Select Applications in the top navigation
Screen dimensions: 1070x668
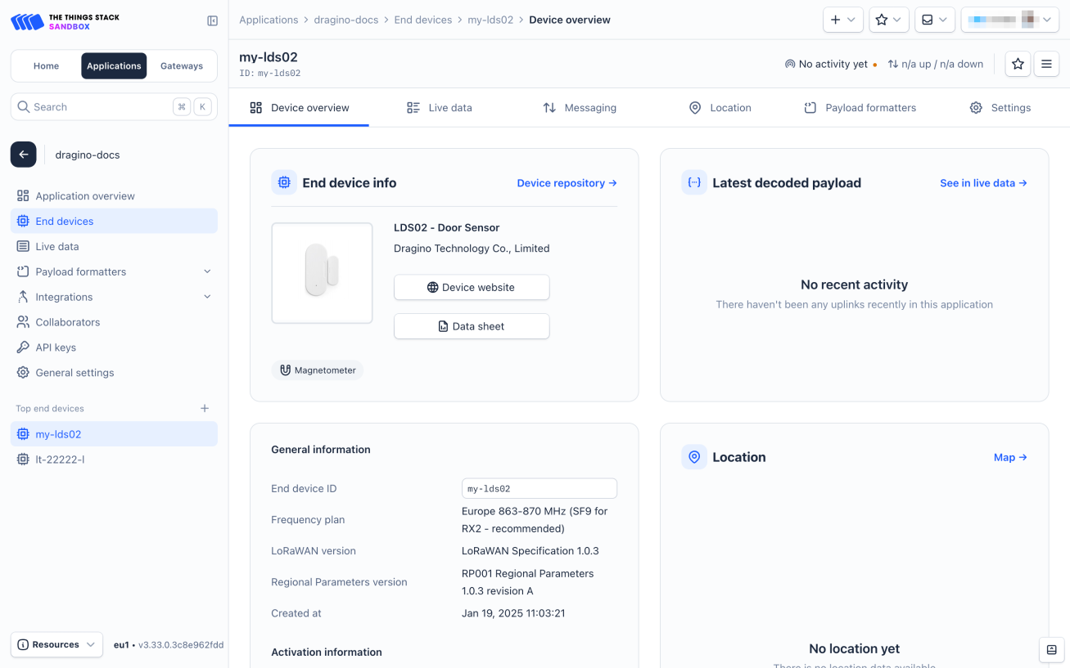pos(114,66)
